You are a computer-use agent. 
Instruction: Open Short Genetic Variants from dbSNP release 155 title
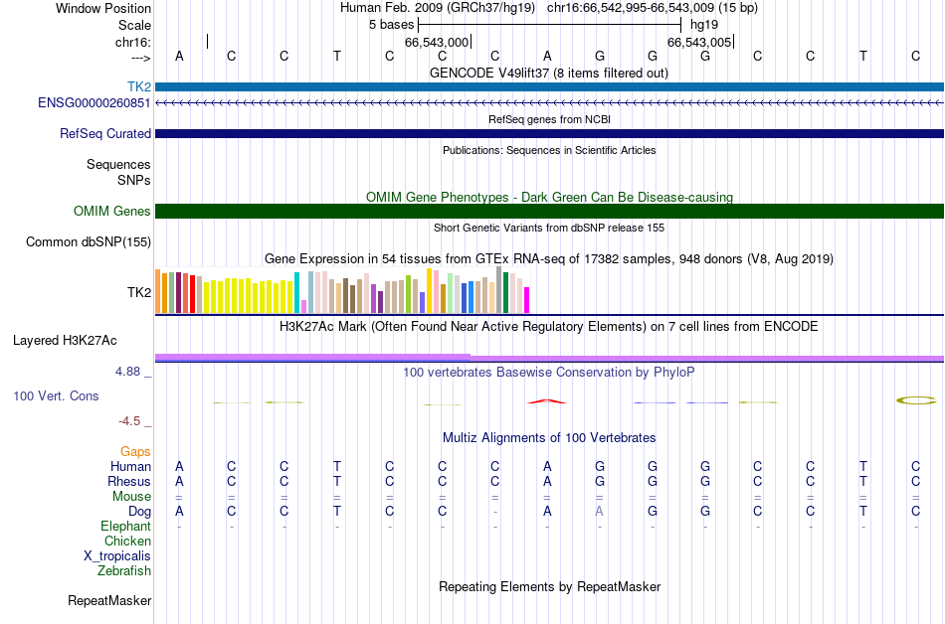coord(549,228)
